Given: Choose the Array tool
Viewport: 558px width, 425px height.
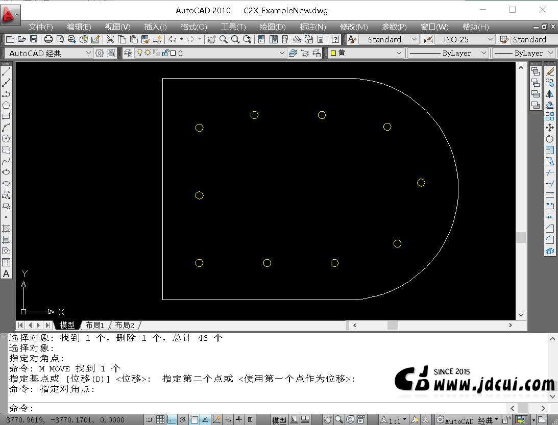Looking at the screenshot, I should pyautogui.click(x=550, y=116).
